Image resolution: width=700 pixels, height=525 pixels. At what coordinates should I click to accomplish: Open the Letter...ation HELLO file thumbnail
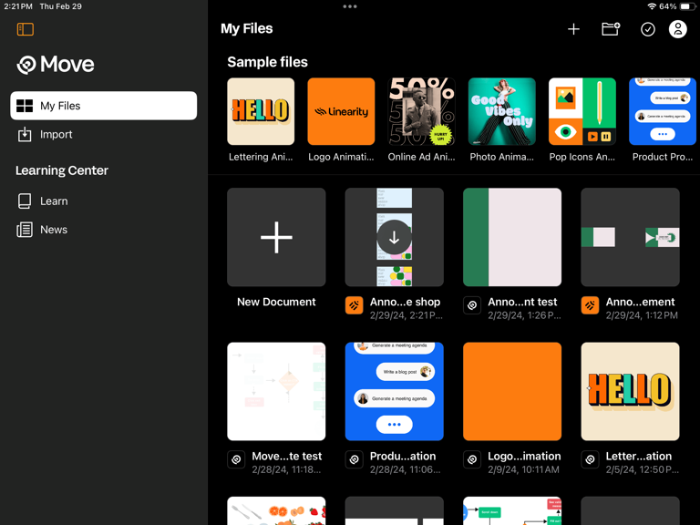[630, 392]
